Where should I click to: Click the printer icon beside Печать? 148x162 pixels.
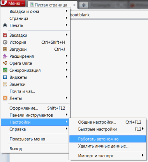(x=5, y=25)
